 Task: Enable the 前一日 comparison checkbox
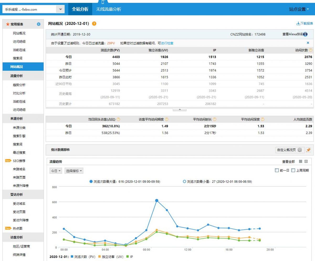coord(277,170)
